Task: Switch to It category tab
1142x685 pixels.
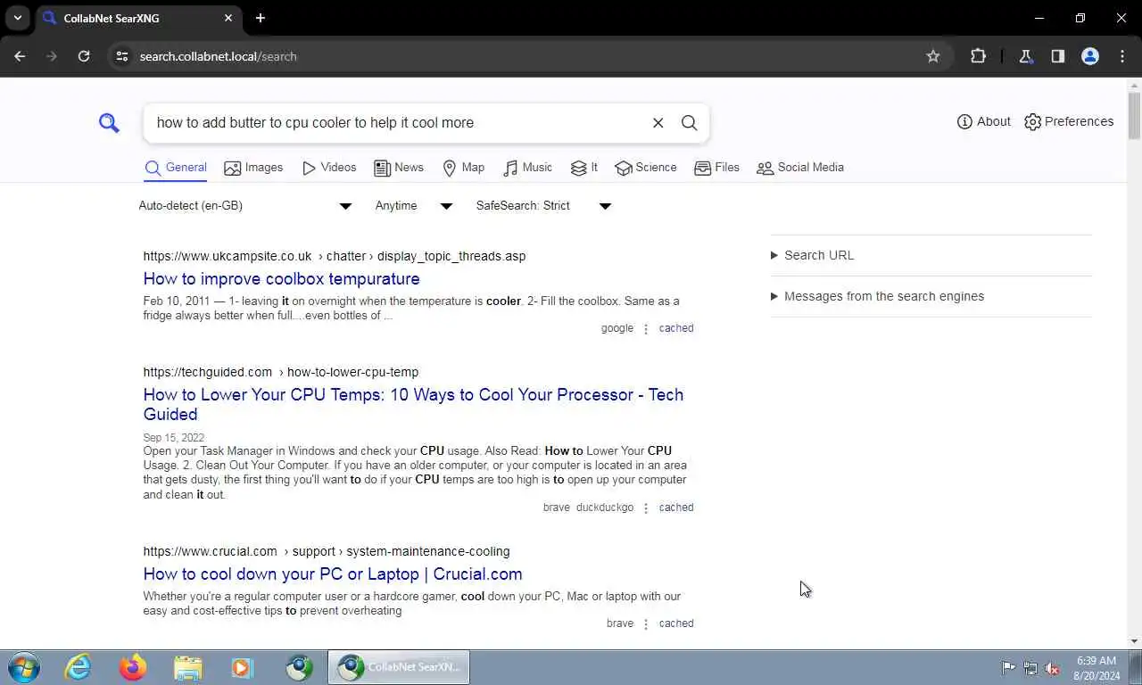Action: [584, 168]
